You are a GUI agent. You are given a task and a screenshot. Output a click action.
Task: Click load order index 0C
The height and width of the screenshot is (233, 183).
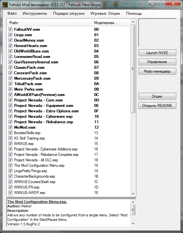coord(96,95)
